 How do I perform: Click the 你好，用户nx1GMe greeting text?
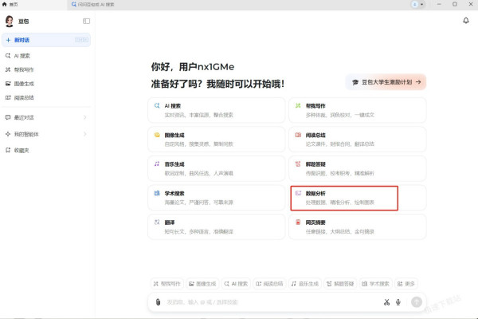pyautogui.click(x=193, y=67)
